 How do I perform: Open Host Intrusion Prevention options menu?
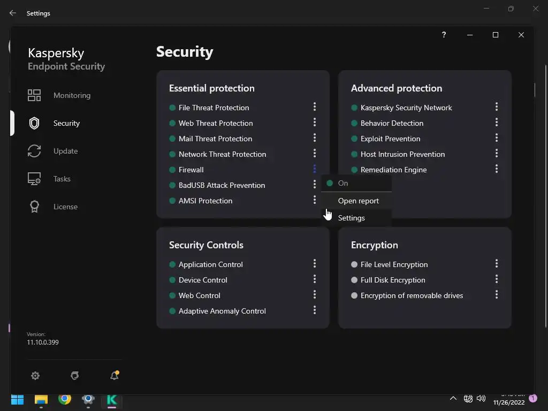(x=496, y=153)
